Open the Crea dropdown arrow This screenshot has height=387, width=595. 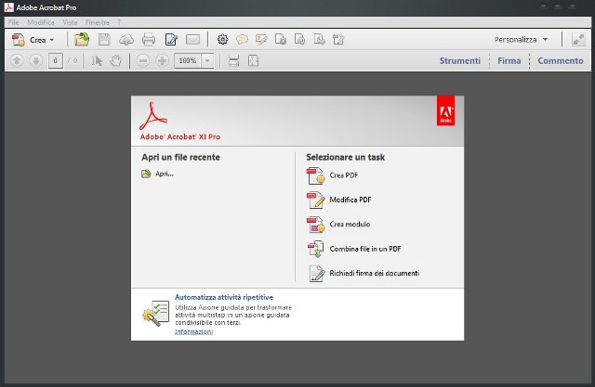pos(52,40)
